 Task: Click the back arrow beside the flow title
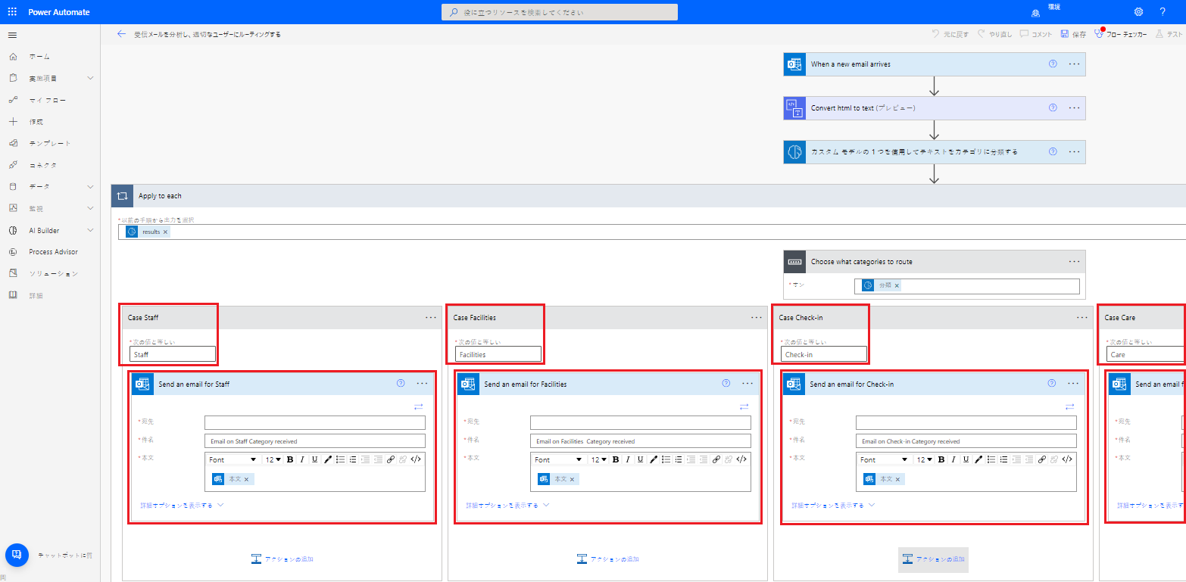click(x=121, y=33)
